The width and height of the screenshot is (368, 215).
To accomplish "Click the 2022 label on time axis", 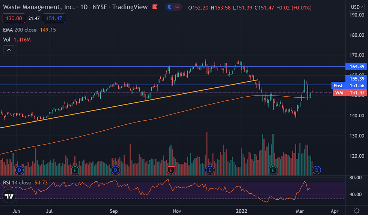I will 241,211.
